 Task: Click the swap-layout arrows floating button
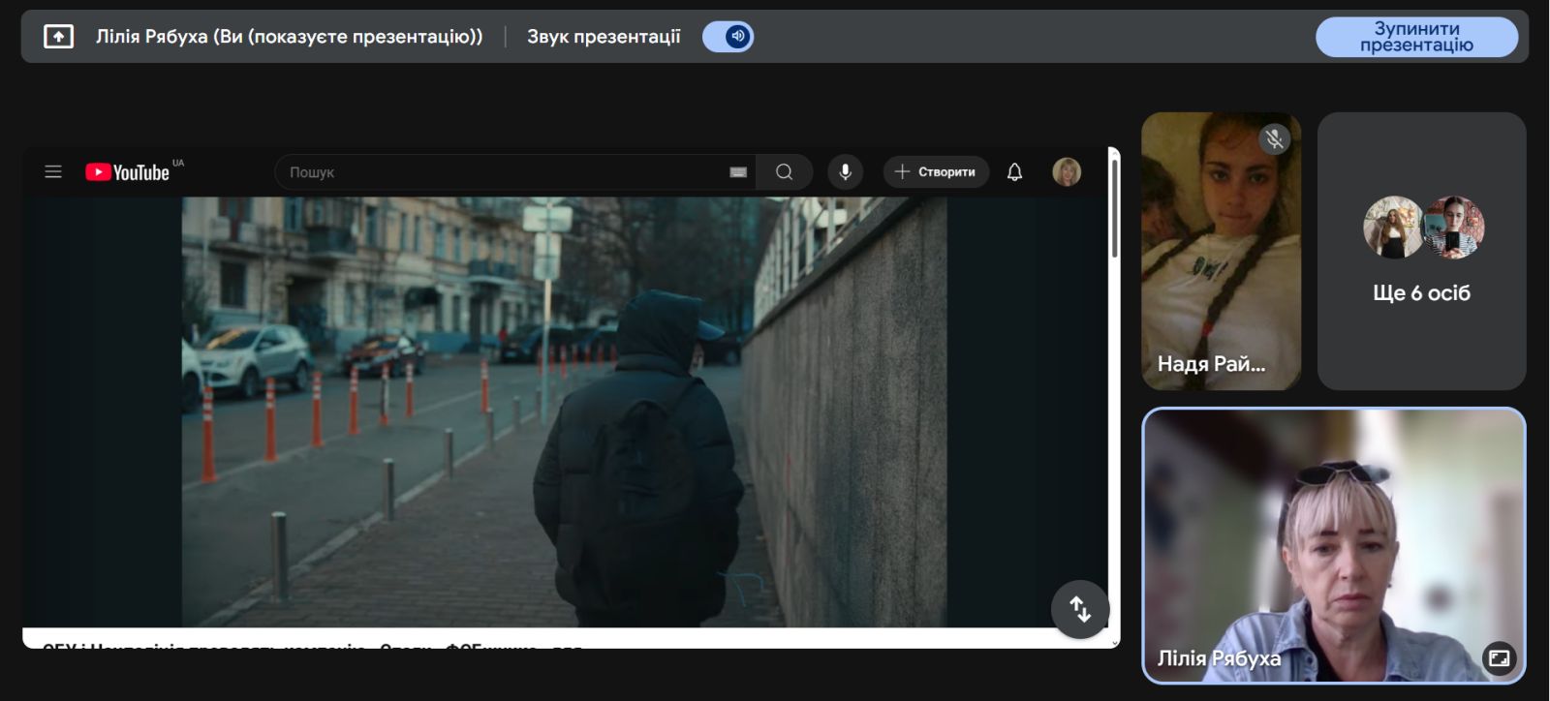click(1080, 609)
